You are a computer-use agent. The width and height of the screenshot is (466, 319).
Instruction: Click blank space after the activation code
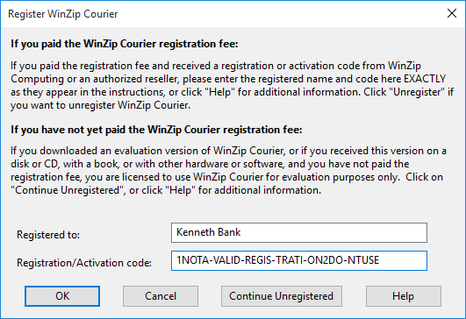pos(403,261)
